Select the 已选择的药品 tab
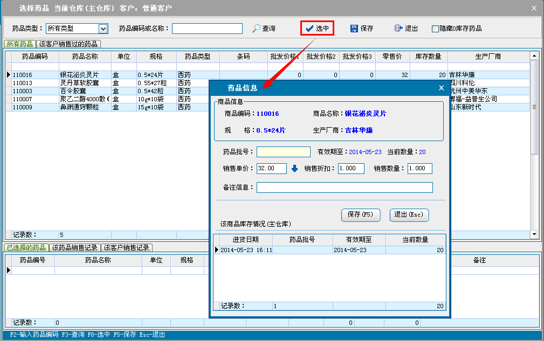The image size is (544, 341). click(x=26, y=248)
